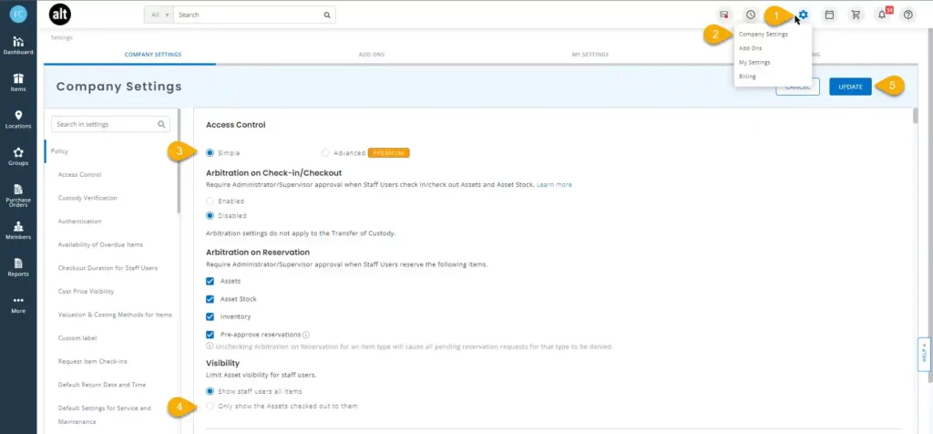This screenshot has height=434, width=933.
Task: Choose My Settings from the gear menu
Action: pyautogui.click(x=754, y=62)
